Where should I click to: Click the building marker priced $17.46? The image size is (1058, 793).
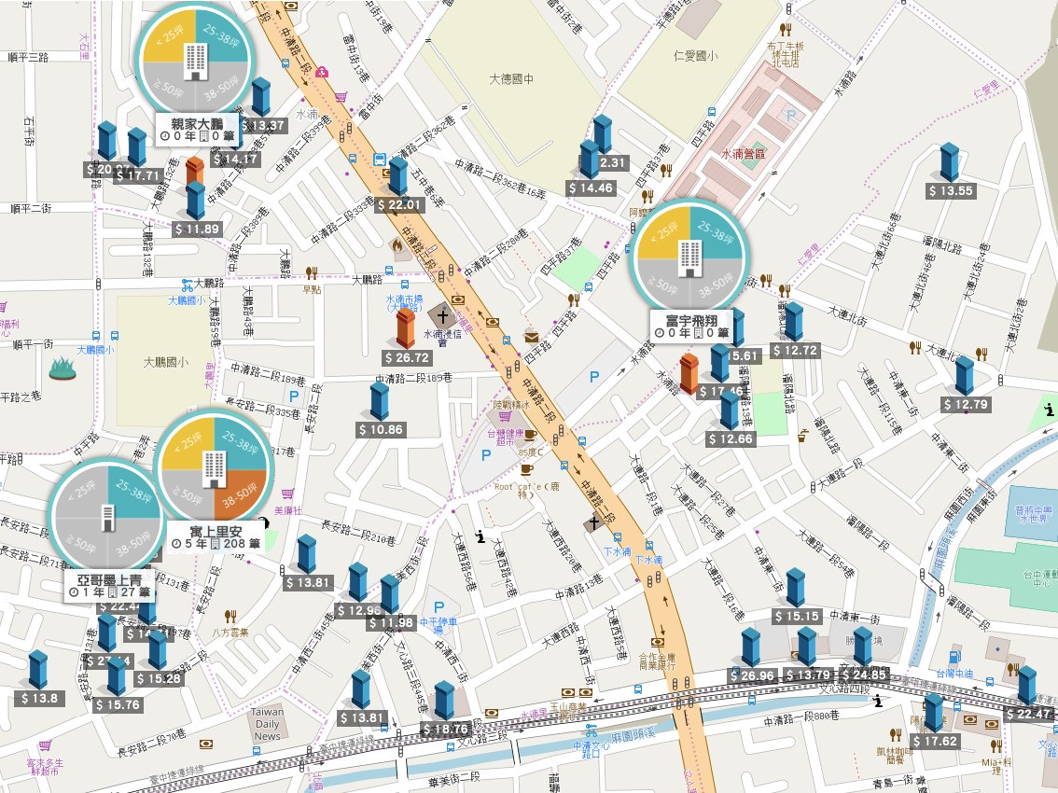[x=720, y=363]
